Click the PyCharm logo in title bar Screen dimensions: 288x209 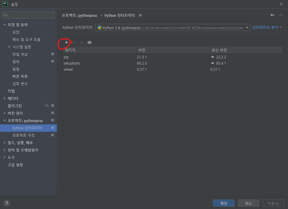5,4
